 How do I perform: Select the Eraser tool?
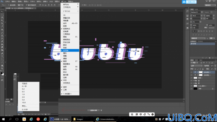[x=2, y=41]
